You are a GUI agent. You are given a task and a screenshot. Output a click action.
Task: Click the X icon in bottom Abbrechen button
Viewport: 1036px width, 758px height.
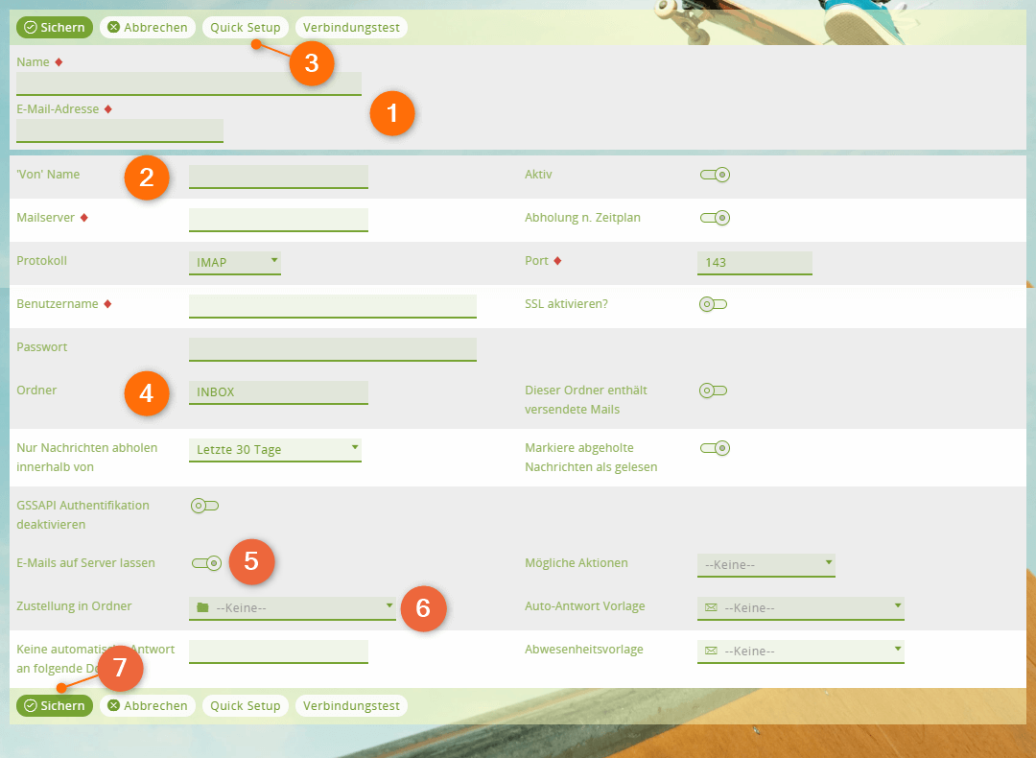point(114,706)
